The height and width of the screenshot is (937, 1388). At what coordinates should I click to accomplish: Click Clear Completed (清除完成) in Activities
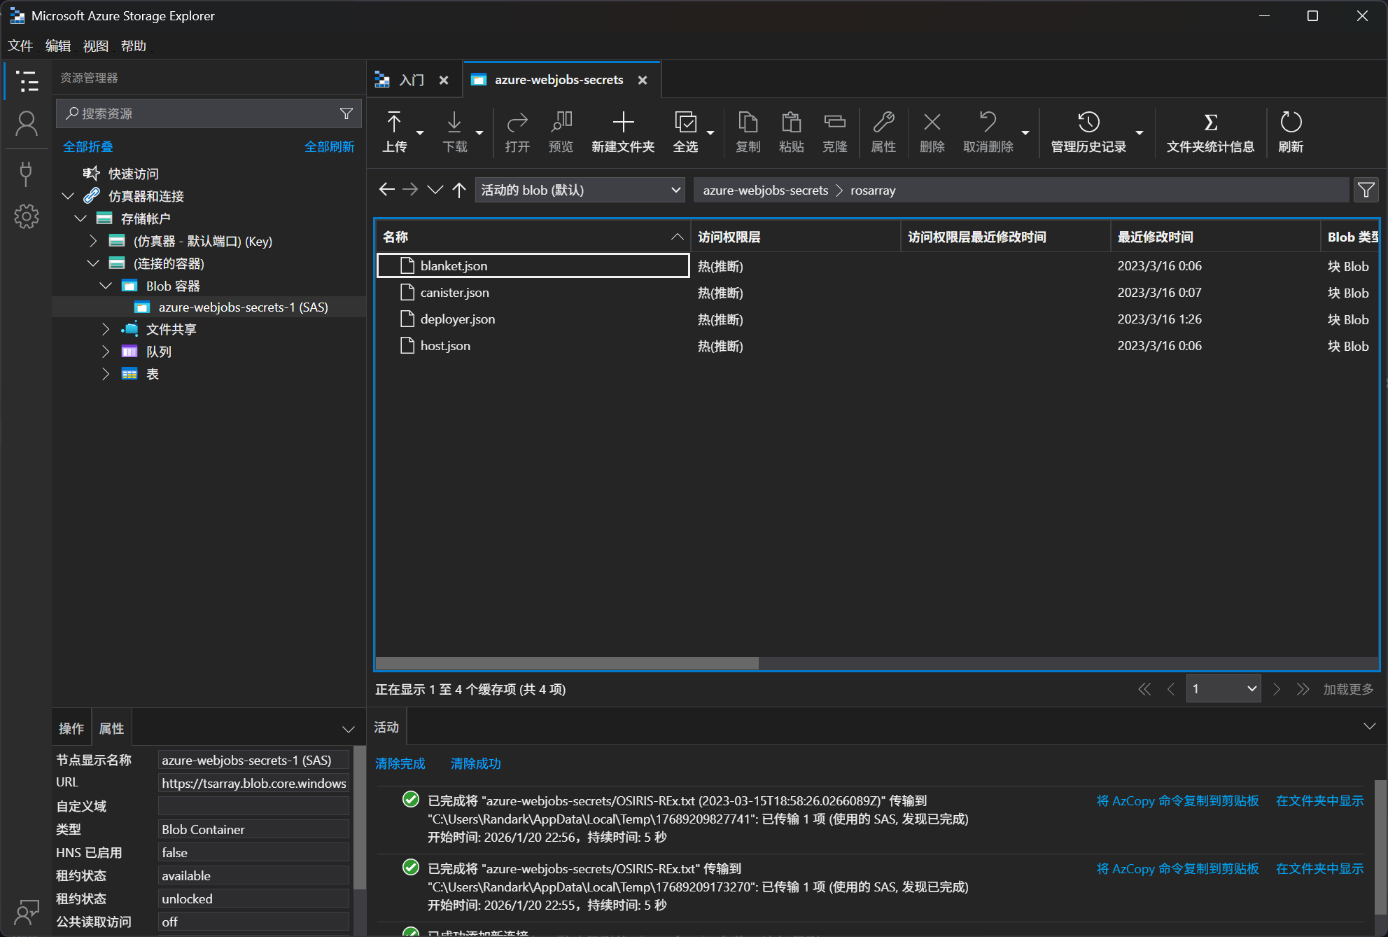400,763
